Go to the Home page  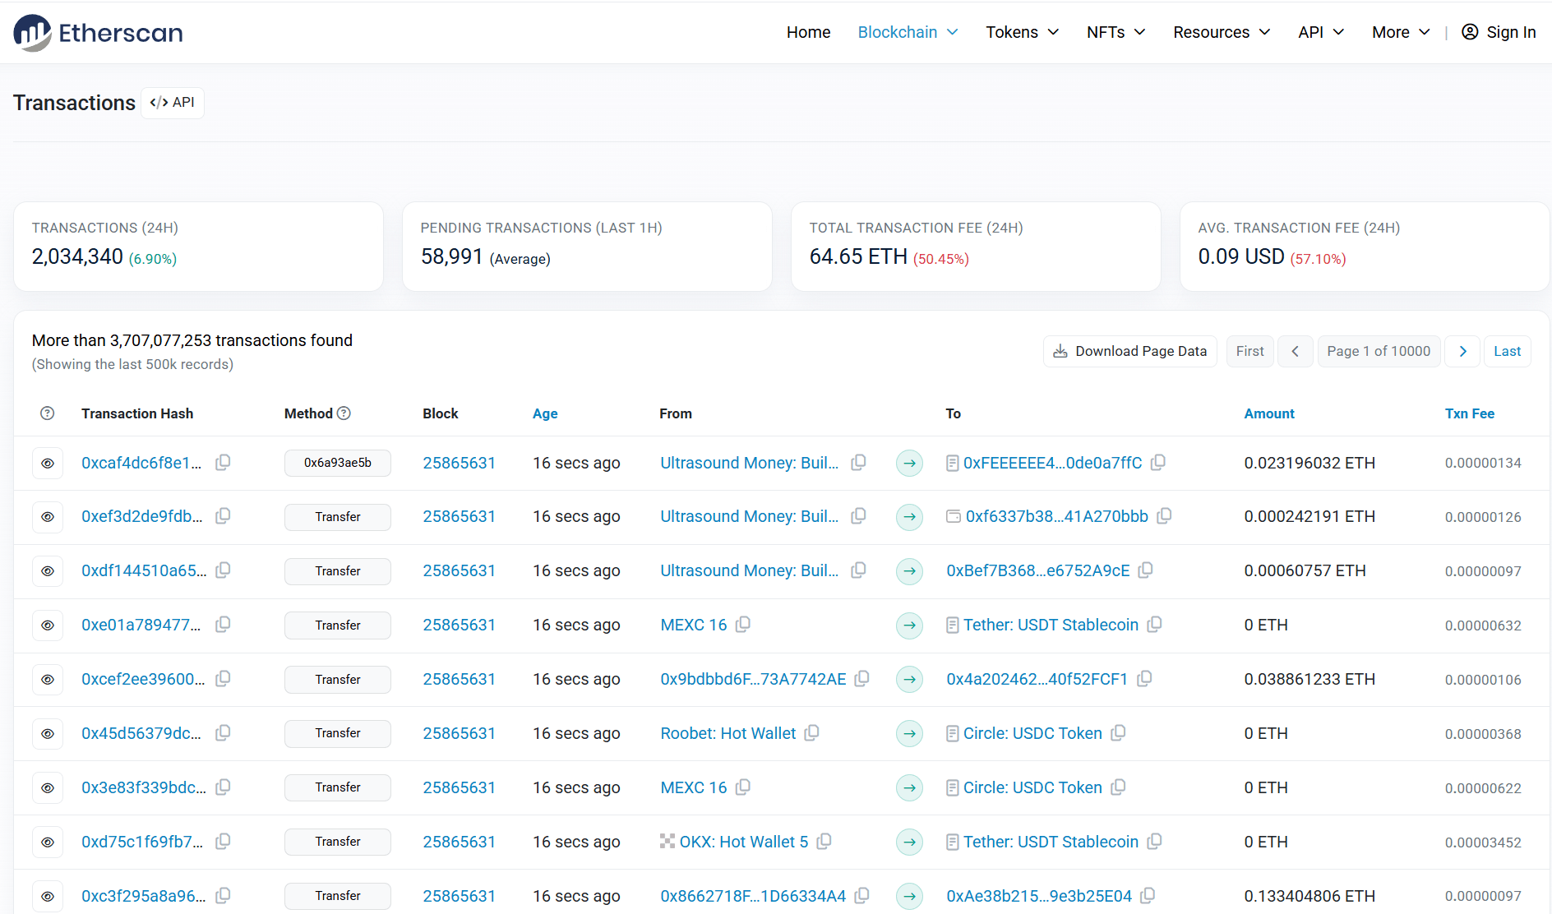808,32
